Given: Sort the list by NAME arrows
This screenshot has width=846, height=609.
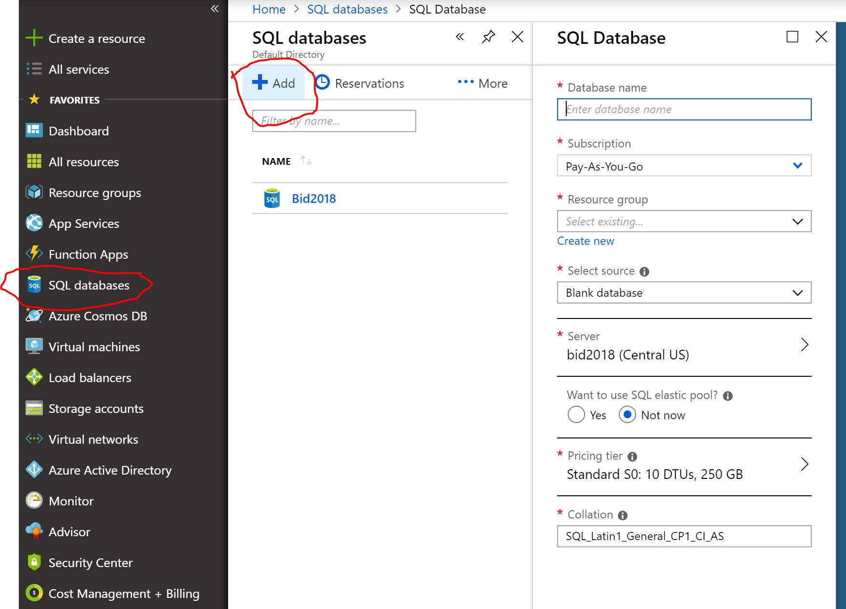Looking at the screenshot, I should coord(306,160).
